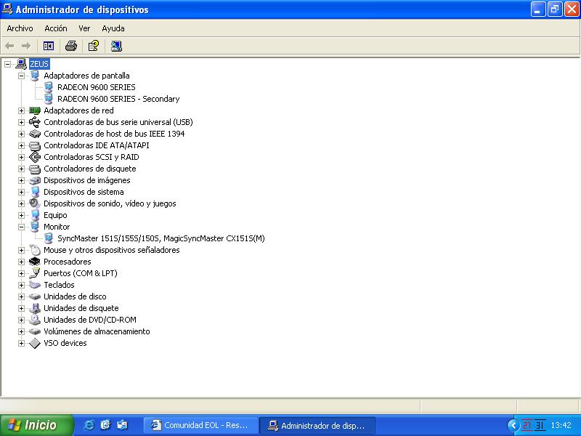
Task: Expand the Teclados branch
Action: point(22,285)
